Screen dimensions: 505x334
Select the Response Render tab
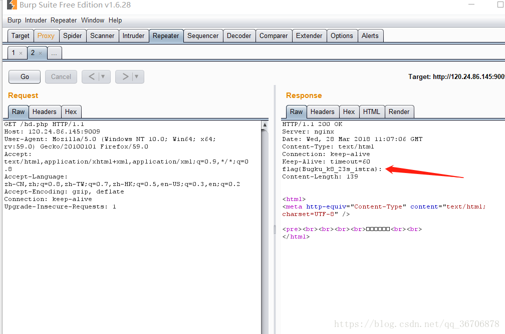pos(399,111)
